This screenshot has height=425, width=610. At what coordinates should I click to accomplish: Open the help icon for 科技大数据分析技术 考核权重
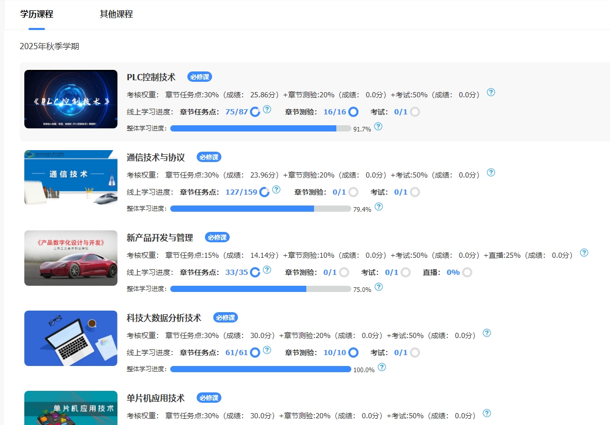click(x=487, y=333)
